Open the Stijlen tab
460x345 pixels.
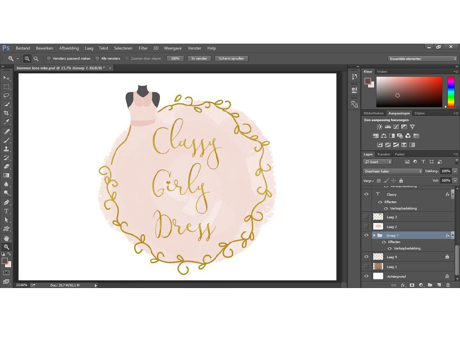coord(419,113)
